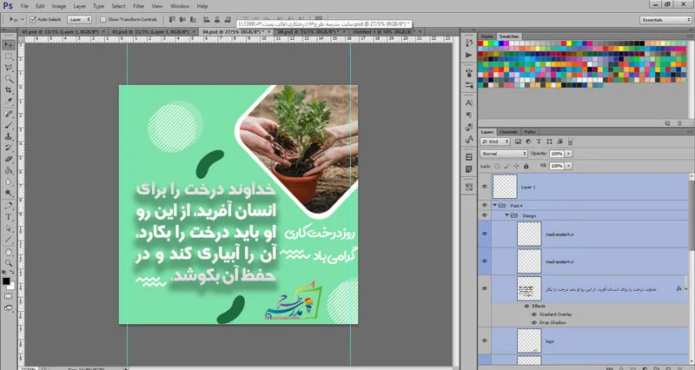Viewport: 695px width, 370px height.
Task: Click the lock position icon
Action: click(516, 166)
